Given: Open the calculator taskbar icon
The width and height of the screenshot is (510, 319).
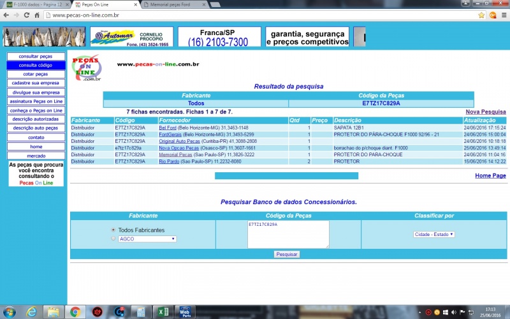Looking at the screenshot, I should click(x=141, y=312).
